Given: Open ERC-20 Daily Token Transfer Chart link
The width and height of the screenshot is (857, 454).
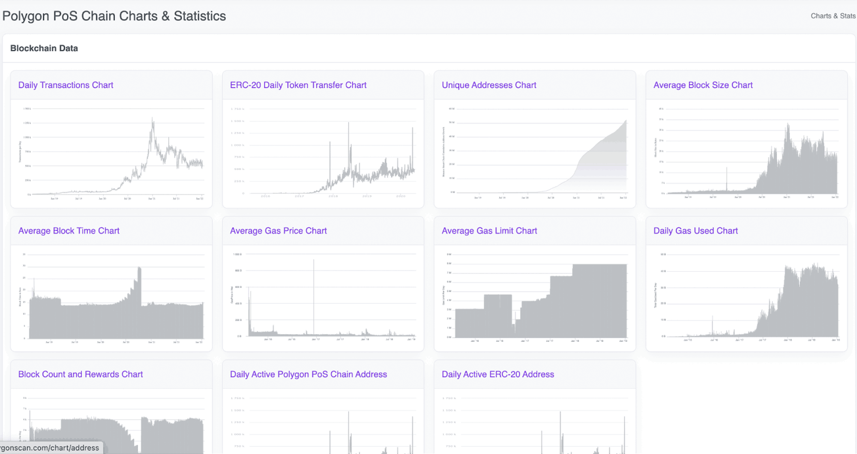Looking at the screenshot, I should [x=298, y=85].
